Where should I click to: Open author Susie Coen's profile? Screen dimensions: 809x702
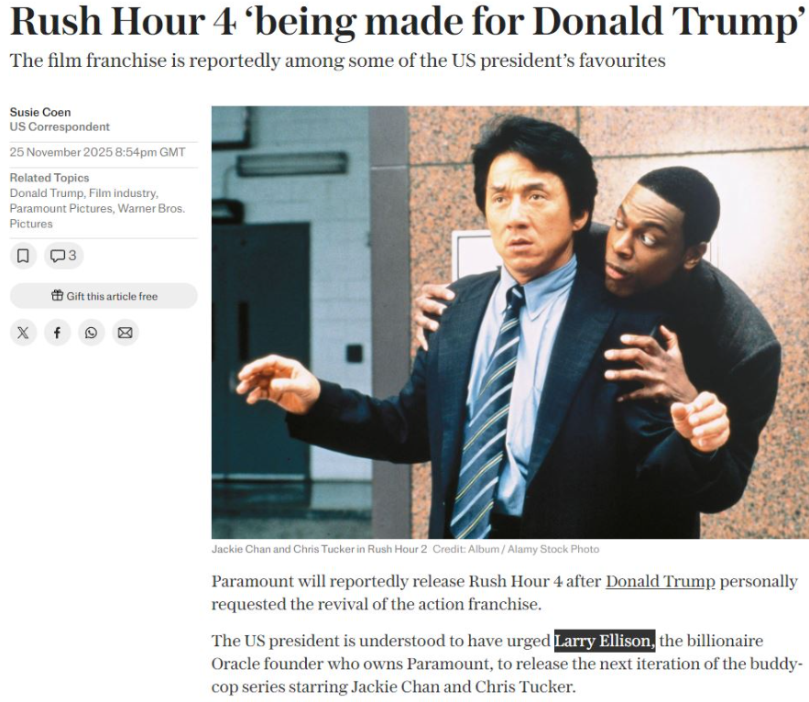[x=40, y=112]
